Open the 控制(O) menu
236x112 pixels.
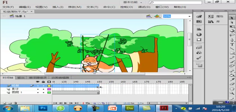click(126, 7)
